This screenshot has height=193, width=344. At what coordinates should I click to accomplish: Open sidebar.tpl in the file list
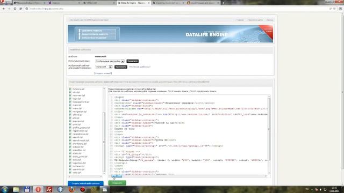pyautogui.click(x=78, y=147)
